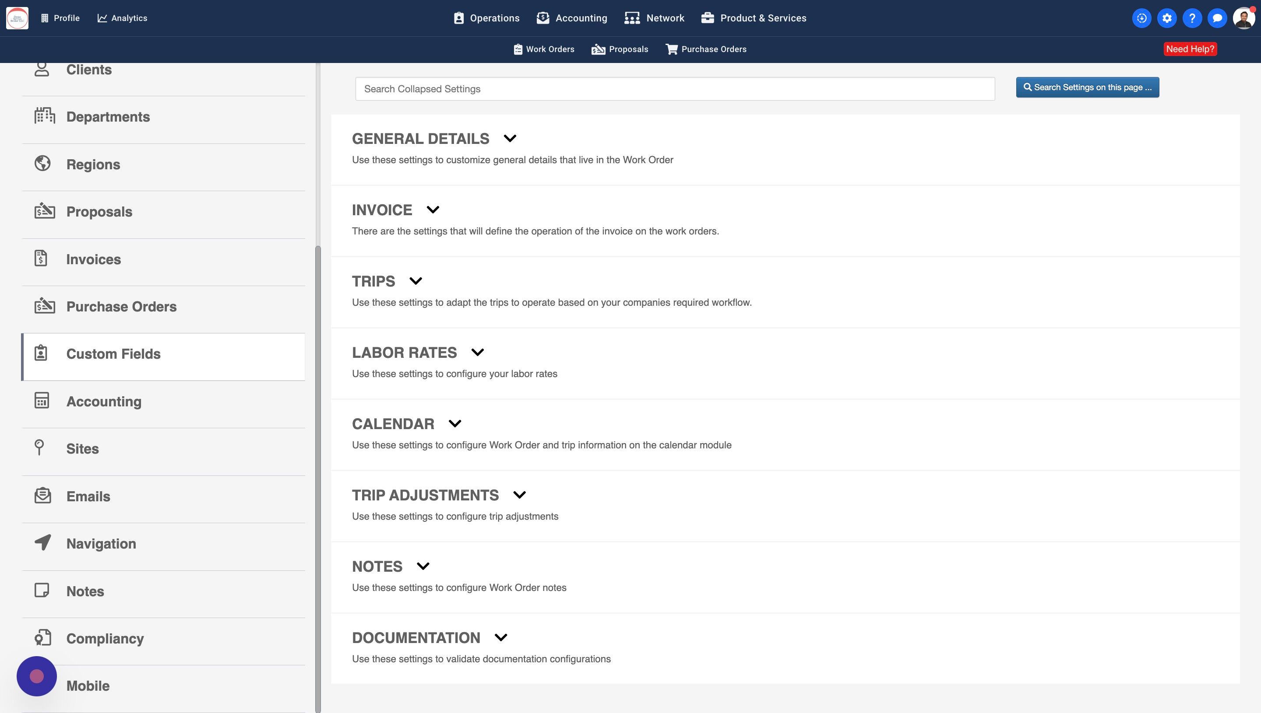Click the Regions globe icon in sidebar
The width and height of the screenshot is (1261, 713).
pyautogui.click(x=42, y=164)
